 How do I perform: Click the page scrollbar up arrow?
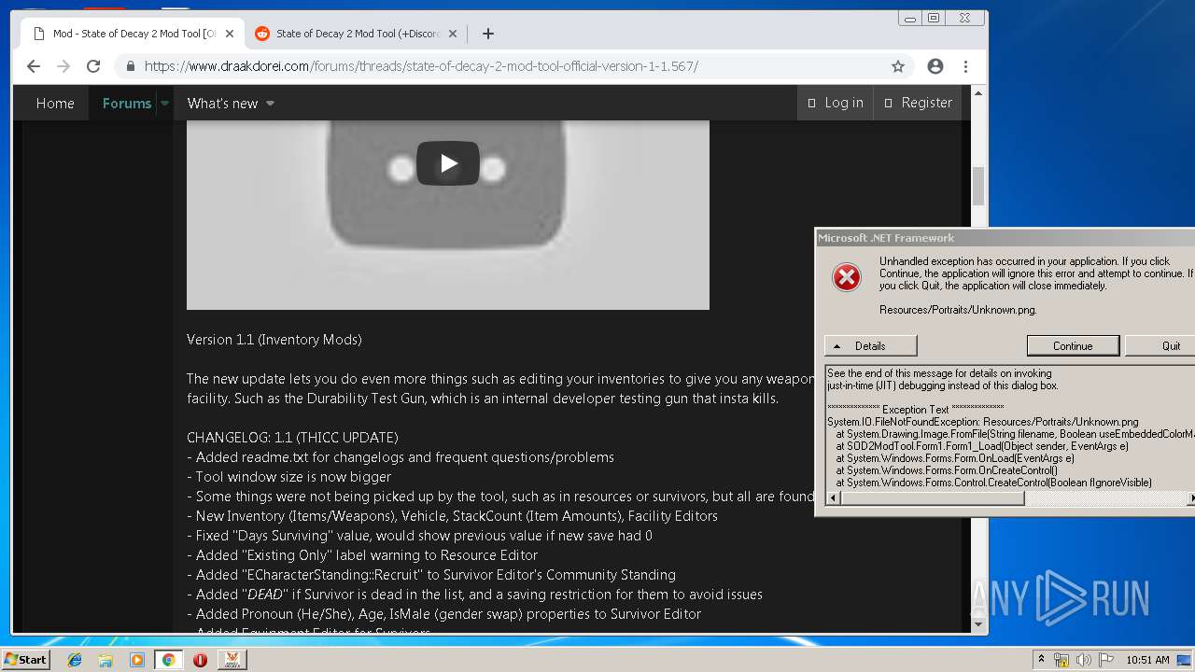[978, 93]
